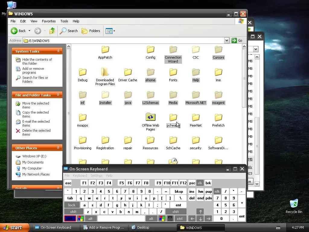Open the Help menu in WINDOWS explorer
Screen dimensions: 309x232
pos(76,21)
